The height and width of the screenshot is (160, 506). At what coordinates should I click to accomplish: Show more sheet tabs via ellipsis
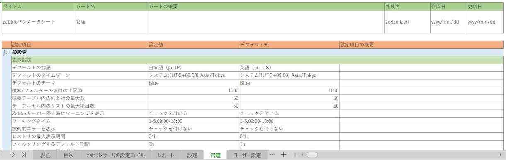pos(272,155)
